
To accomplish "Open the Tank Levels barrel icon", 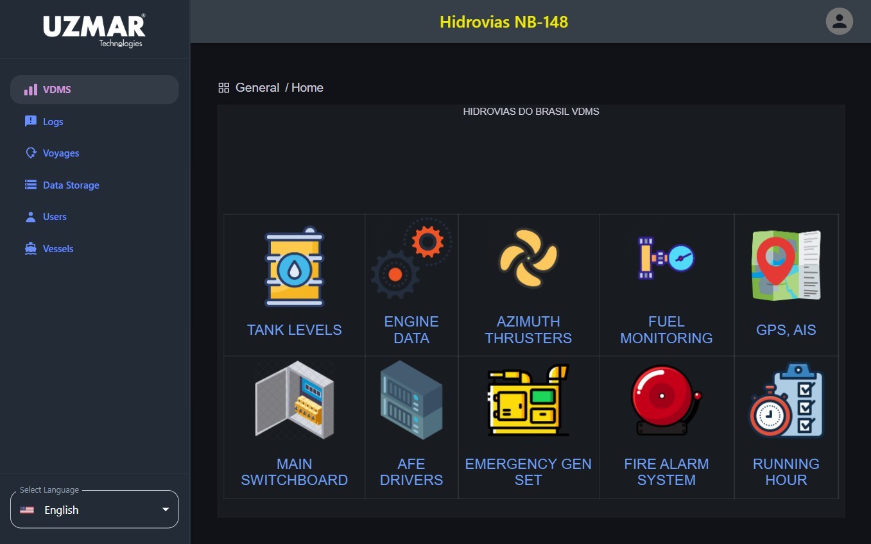I will pos(294,267).
